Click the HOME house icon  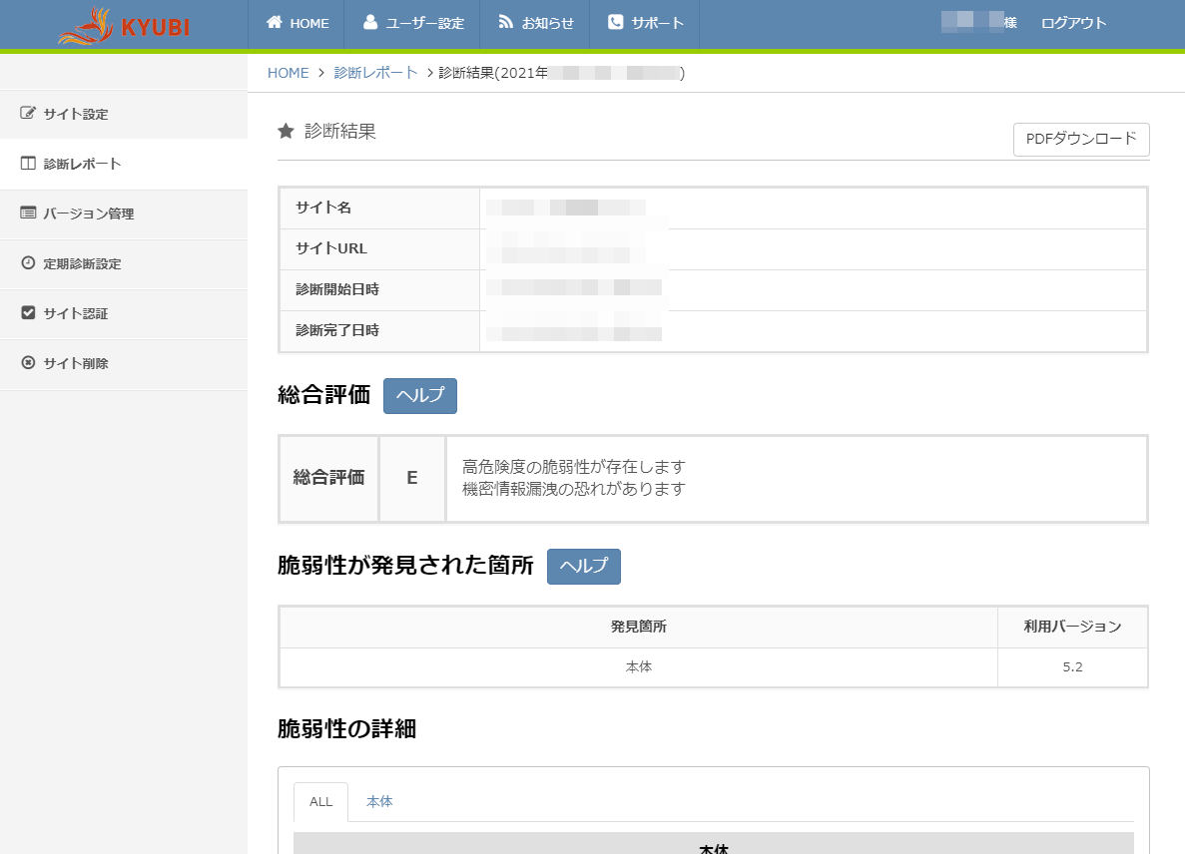coord(275,23)
